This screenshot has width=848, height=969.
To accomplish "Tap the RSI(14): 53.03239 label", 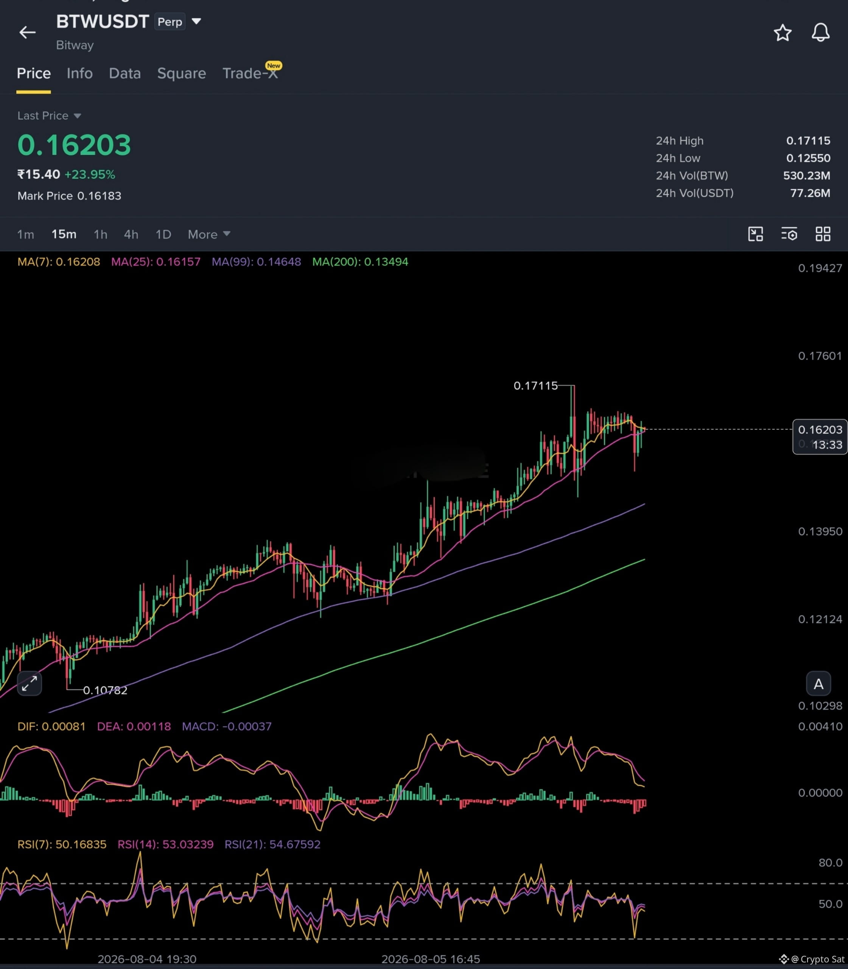I will click(x=166, y=844).
